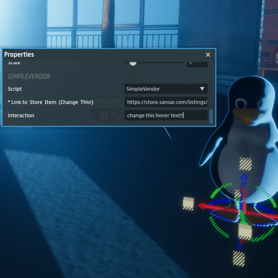Focus the interaction hover text field
Viewport: 278px width, 278px height.
(166, 115)
